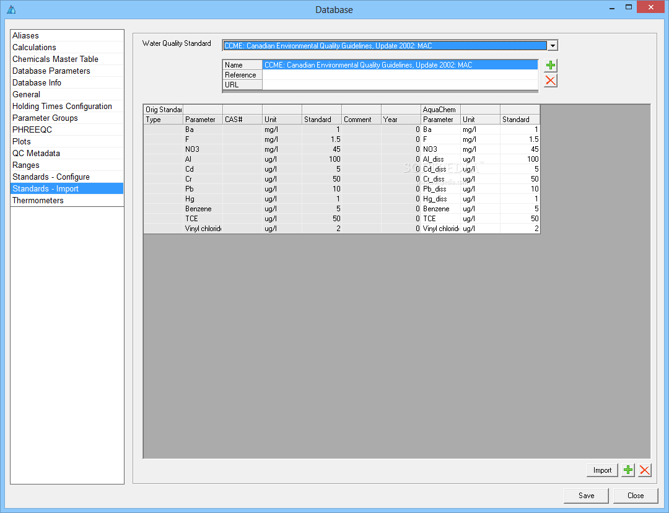Minimize the Database window

(612, 7)
